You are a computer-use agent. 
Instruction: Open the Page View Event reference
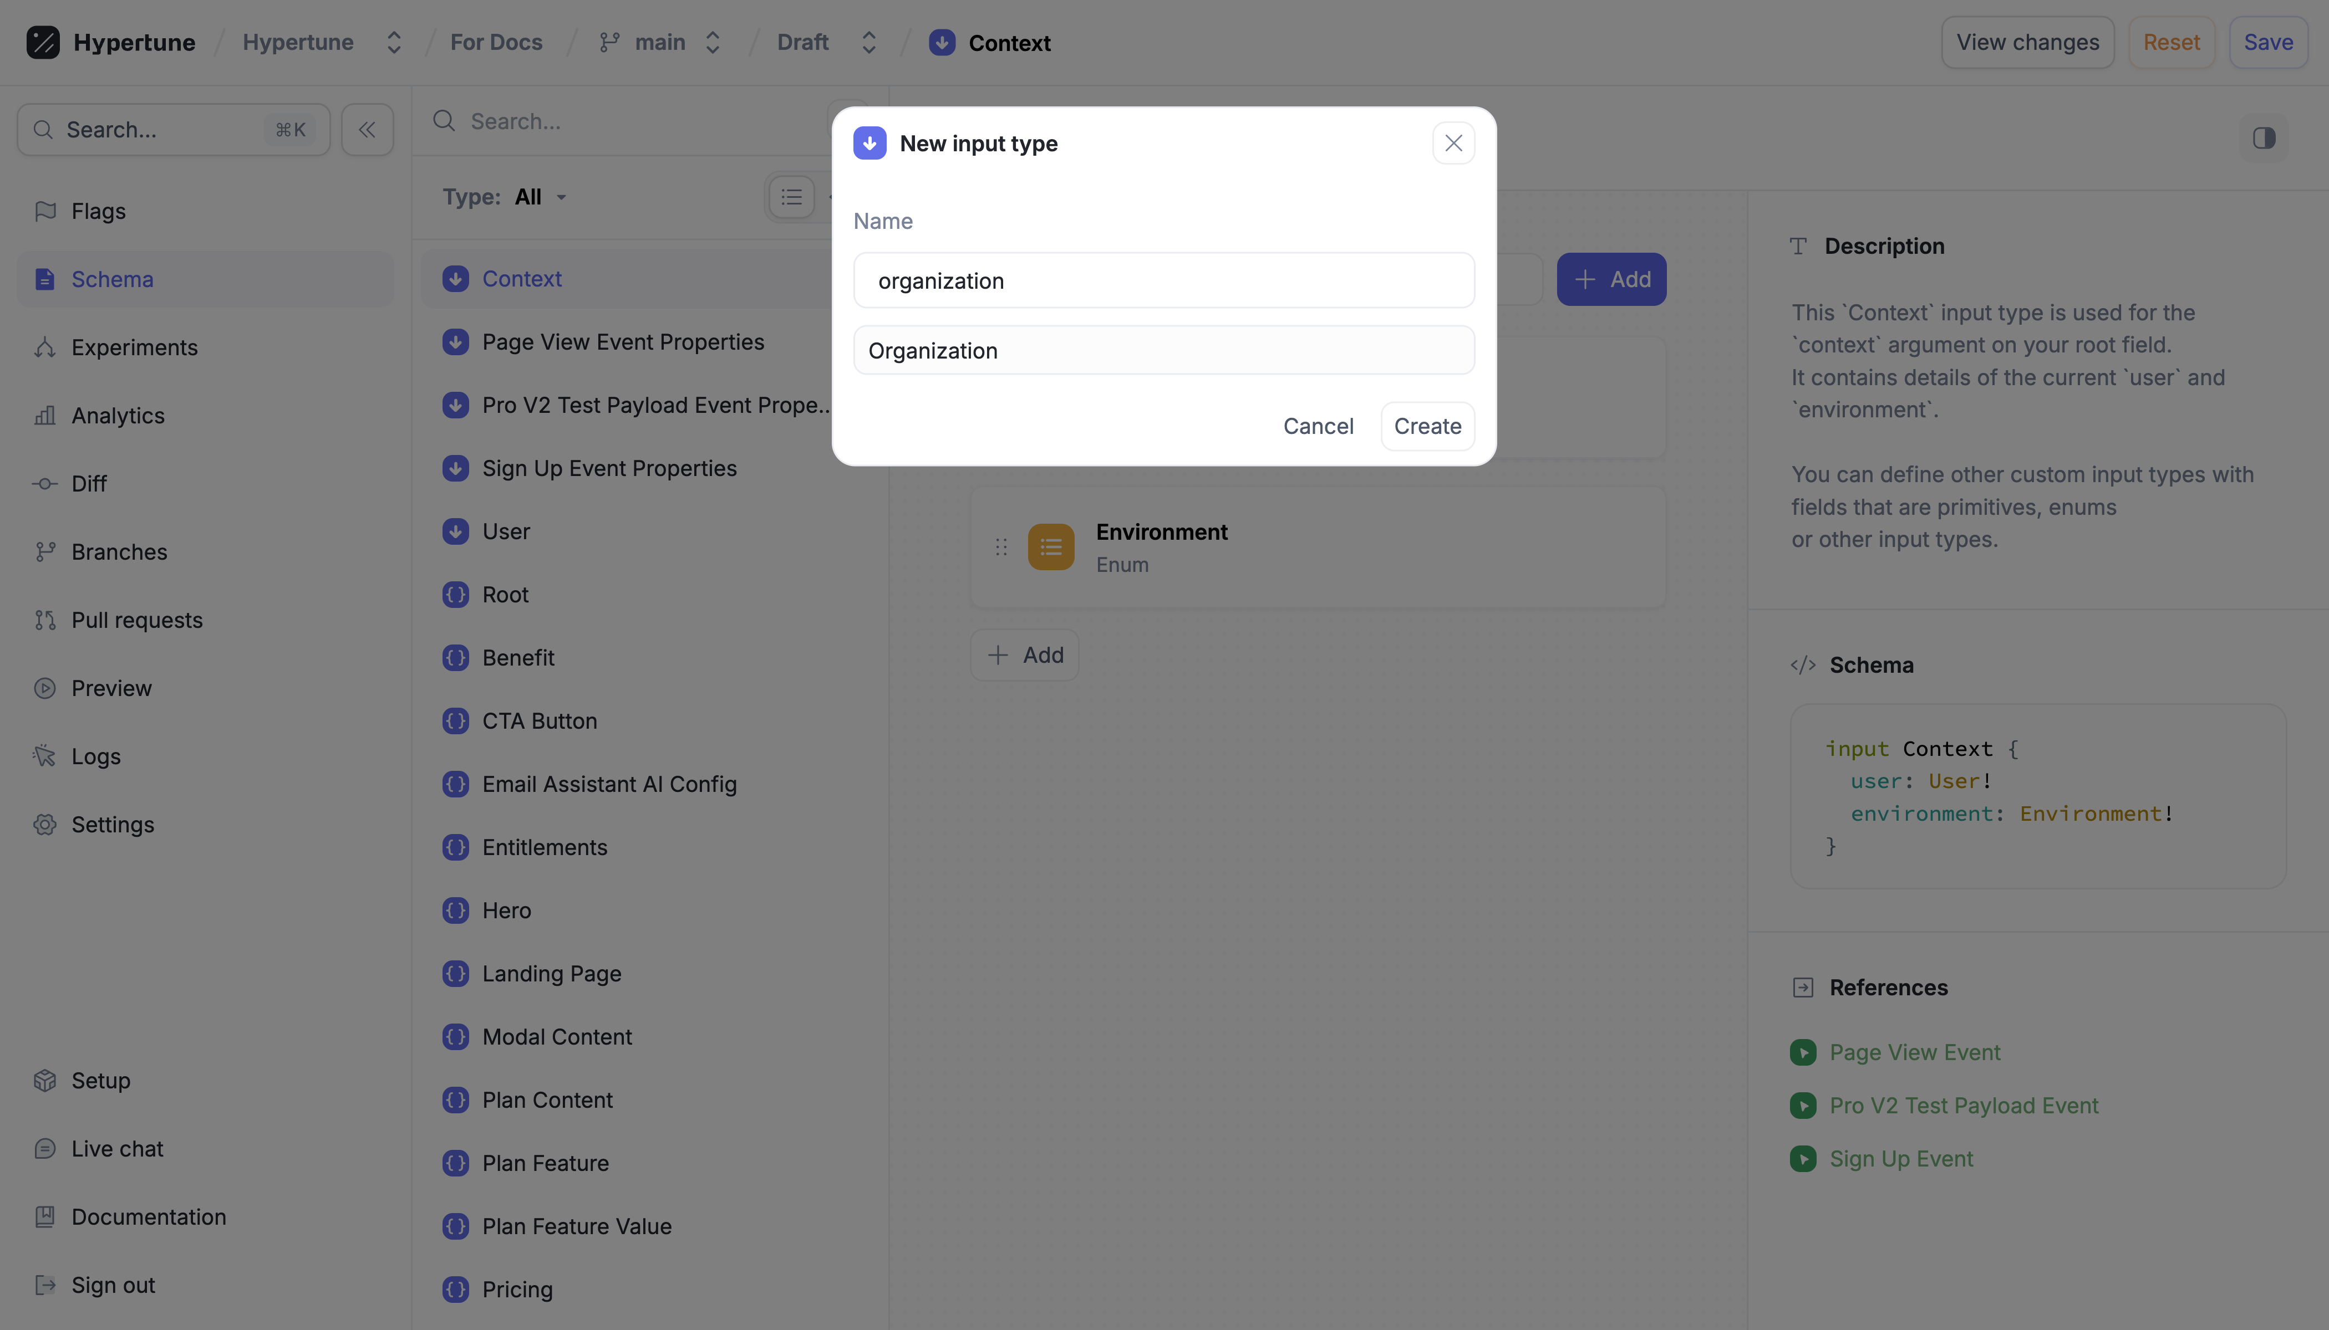pos(1914,1052)
